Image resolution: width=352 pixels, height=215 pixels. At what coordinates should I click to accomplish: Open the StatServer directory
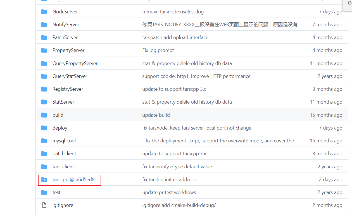point(63,102)
